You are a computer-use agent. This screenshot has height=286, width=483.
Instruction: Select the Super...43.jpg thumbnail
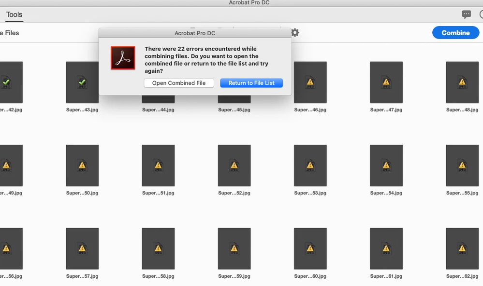82,82
